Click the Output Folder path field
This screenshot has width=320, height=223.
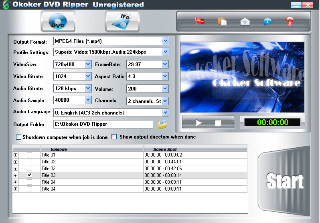(x=103, y=124)
